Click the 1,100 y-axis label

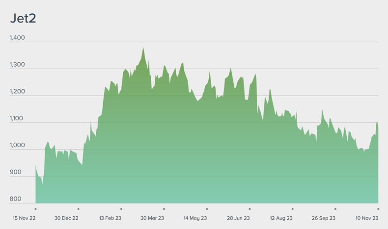[17, 119]
